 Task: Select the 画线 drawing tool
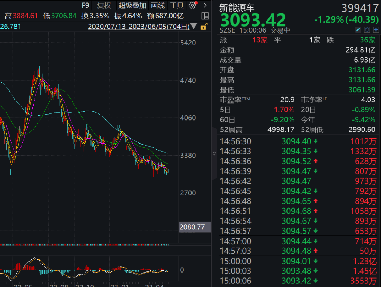(x=158, y=5)
